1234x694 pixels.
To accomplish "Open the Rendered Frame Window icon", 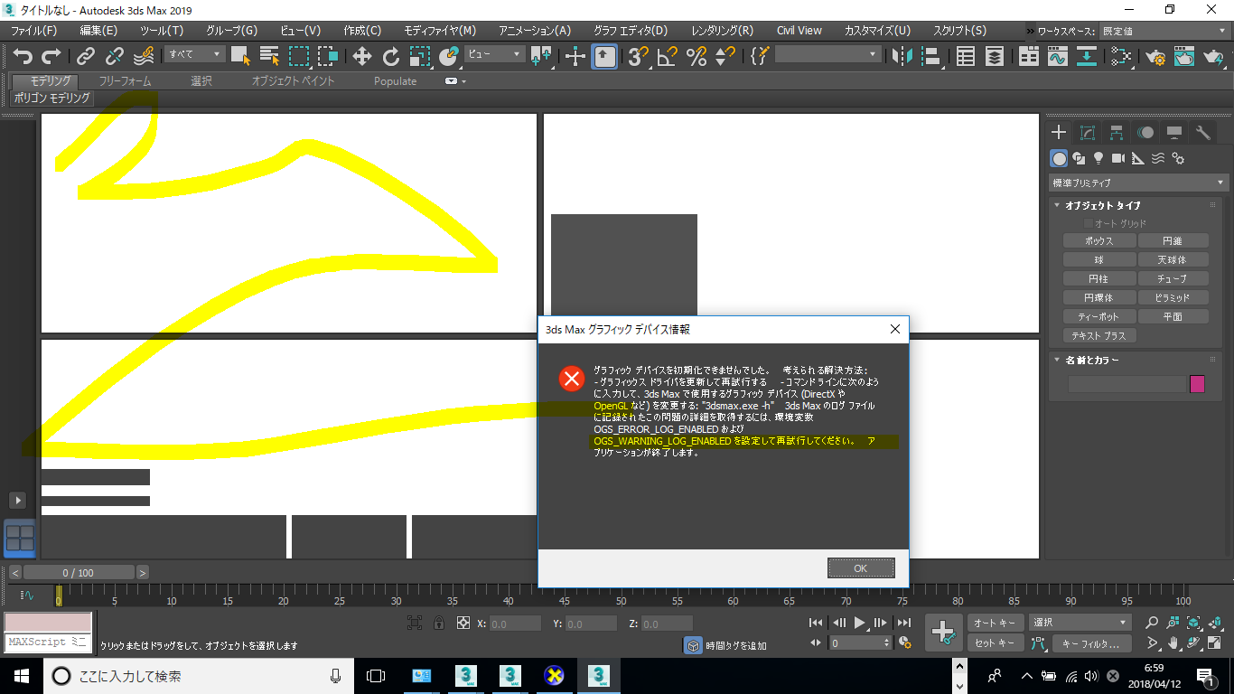I will pos(1184,56).
